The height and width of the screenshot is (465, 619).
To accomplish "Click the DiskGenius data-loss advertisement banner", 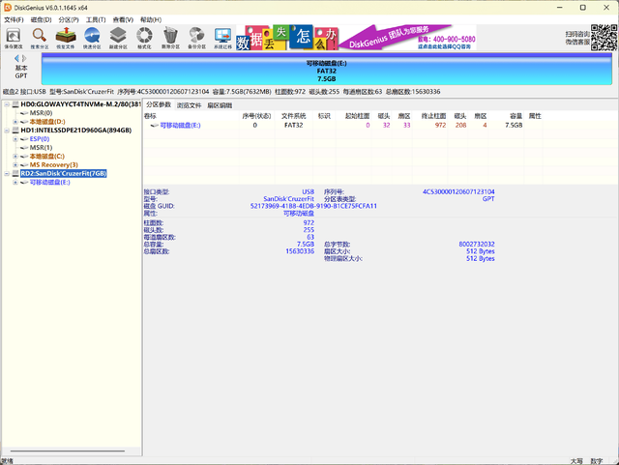I will coord(356,38).
